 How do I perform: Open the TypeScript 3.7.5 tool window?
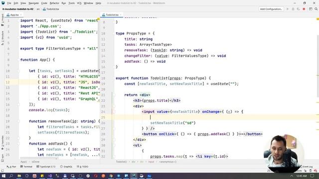coord(46,167)
